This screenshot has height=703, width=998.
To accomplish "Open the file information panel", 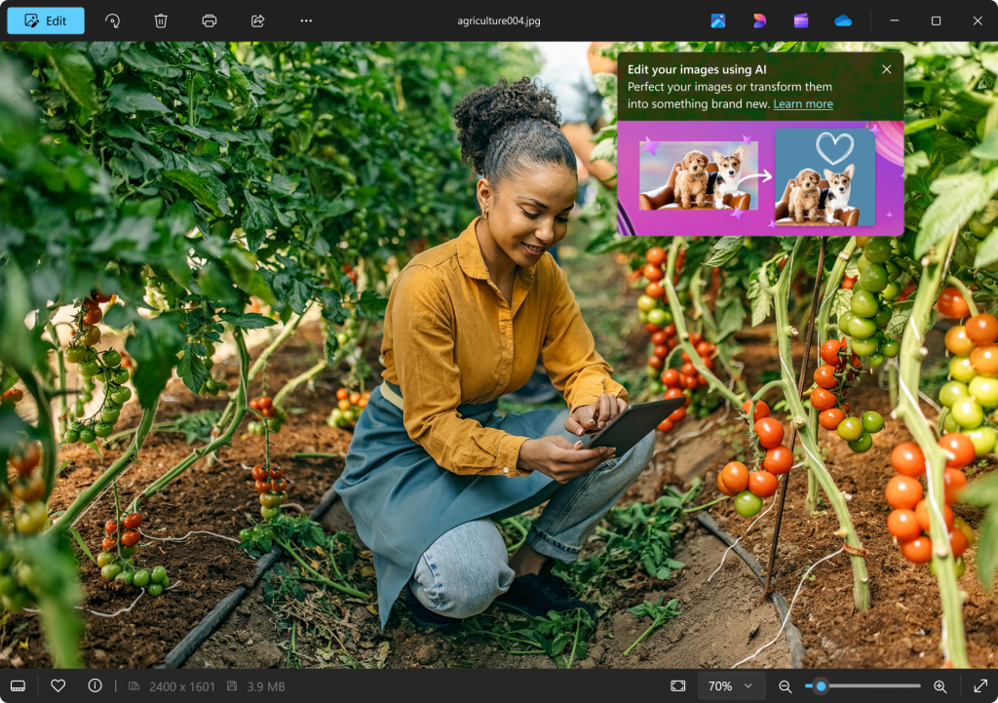I will (x=93, y=685).
